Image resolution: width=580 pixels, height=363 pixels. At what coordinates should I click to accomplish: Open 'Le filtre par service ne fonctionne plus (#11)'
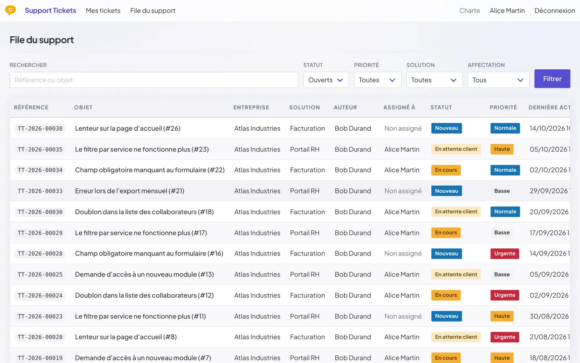point(140,317)
